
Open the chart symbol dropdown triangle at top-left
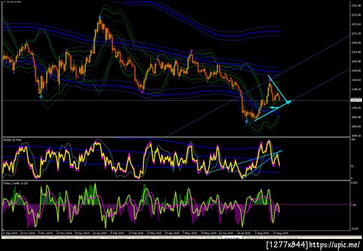[x=5, y=1]
